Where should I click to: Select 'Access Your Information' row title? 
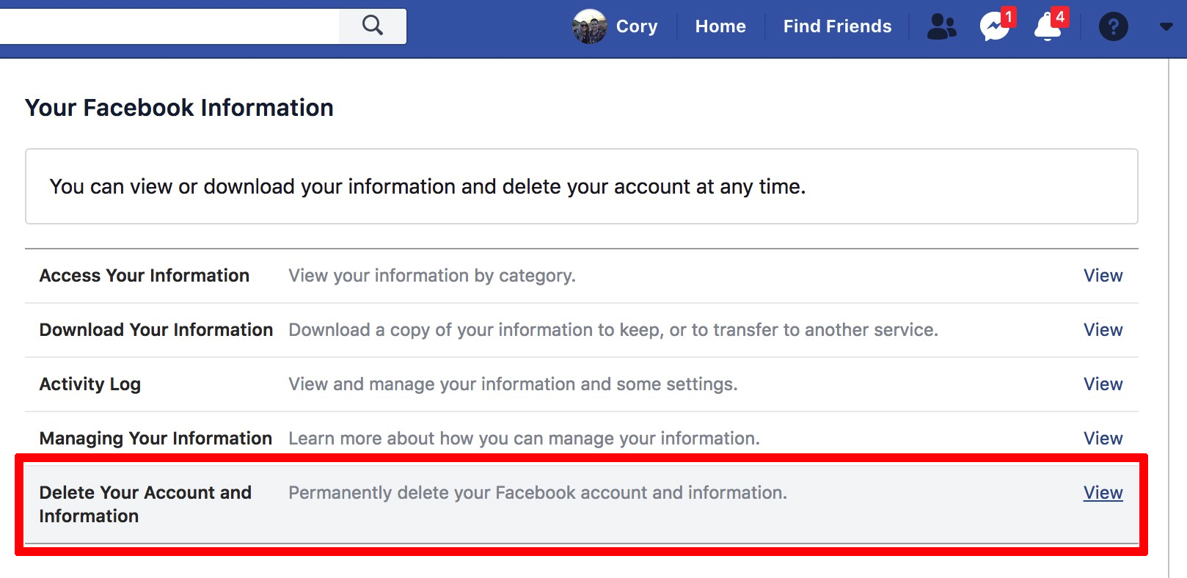click(x=145, y=276)
